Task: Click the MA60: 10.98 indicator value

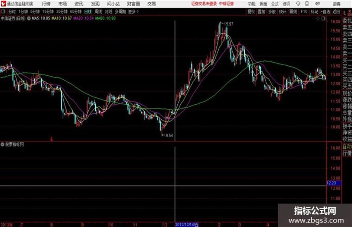Action: pos(105,18)
